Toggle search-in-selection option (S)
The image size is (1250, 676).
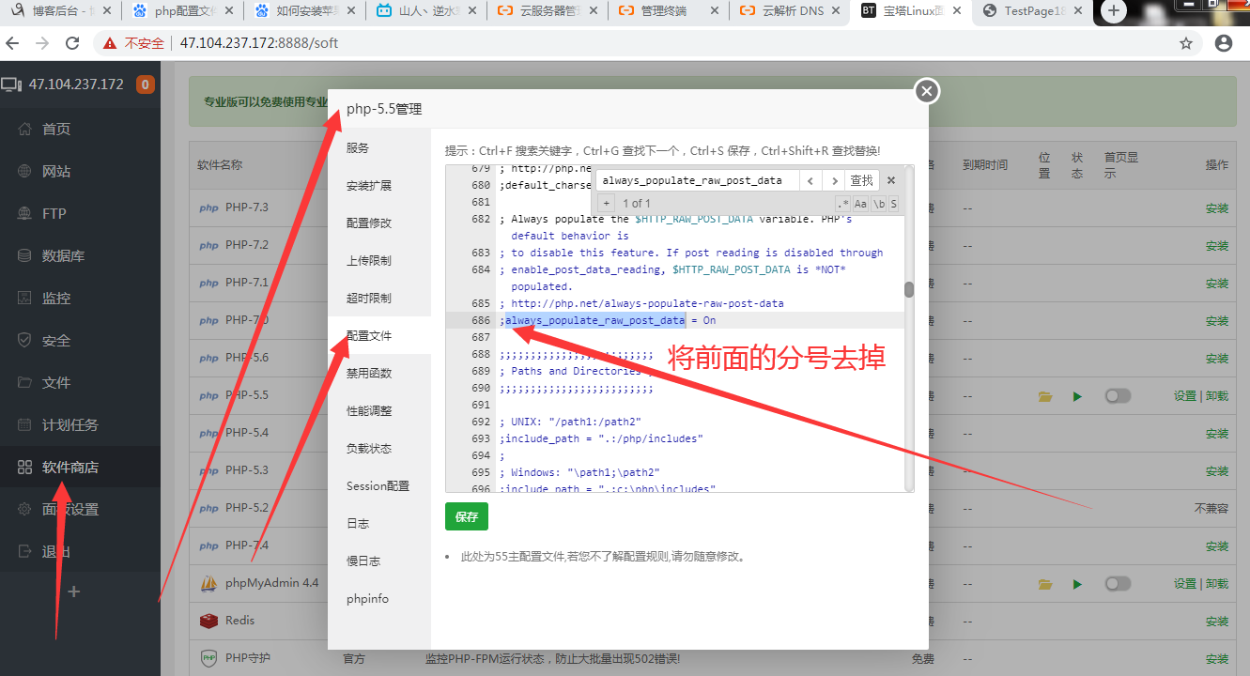coord(893,204)
